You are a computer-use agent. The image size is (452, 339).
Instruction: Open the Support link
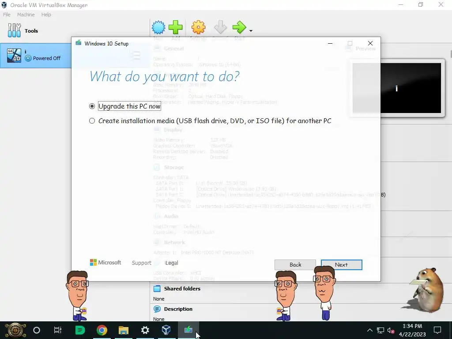tap(142, 263)
